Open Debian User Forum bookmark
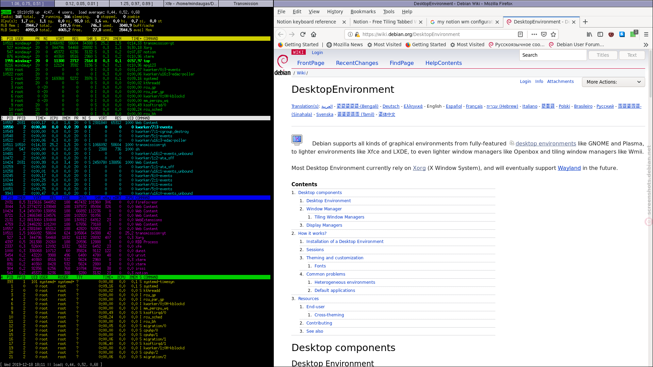This screenshot has height=367, width=653. coord(576,45)
